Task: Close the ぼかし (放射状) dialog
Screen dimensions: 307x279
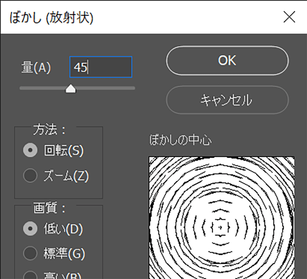Action: coord(289,17)
